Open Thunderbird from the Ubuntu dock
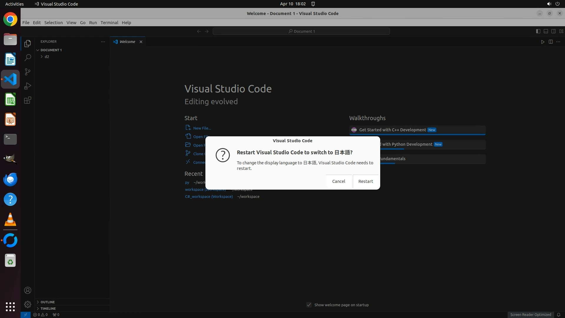This screenshot has height=318, width=565. point(10,179)
